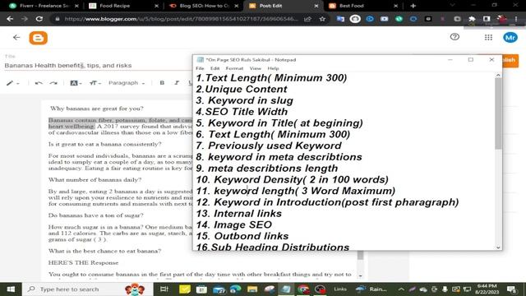Click Windows taskbar search box
The image size is (526, 296).
(87, 289)
